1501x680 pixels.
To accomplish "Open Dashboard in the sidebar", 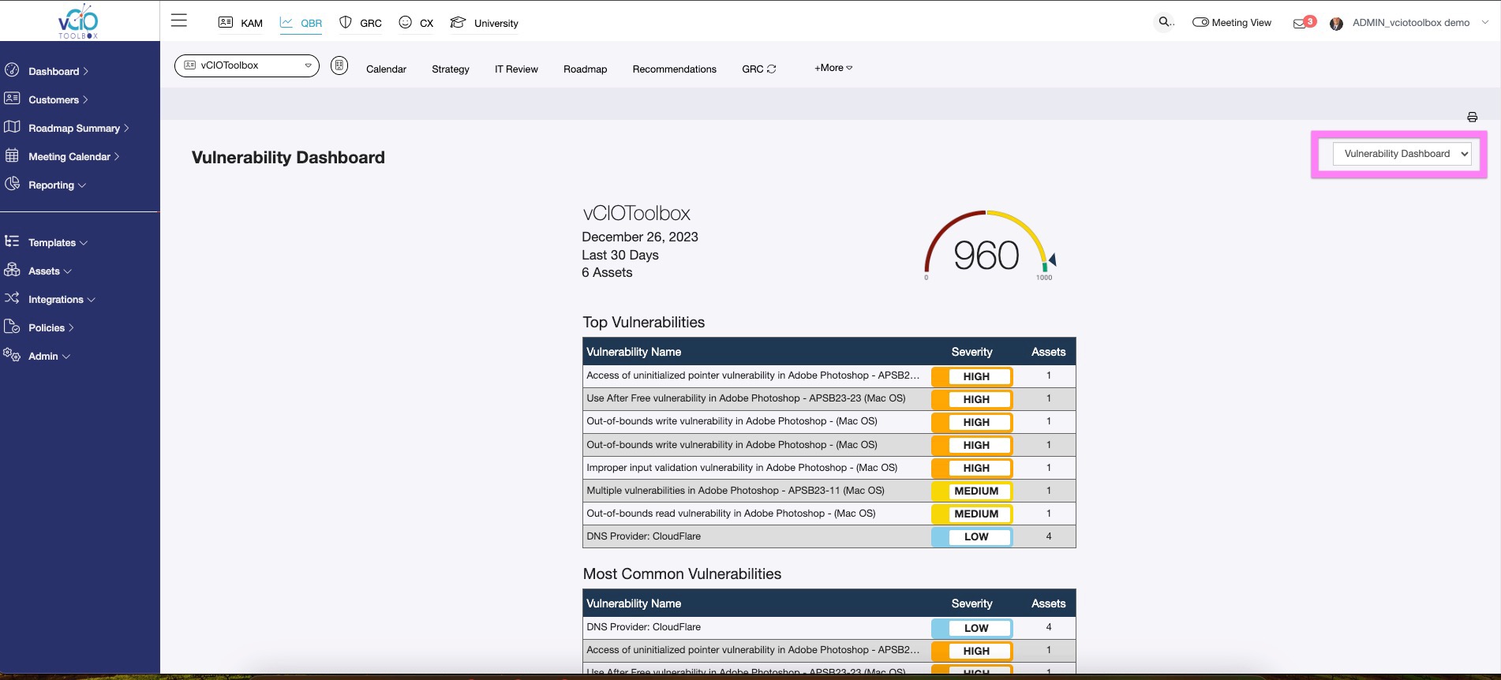I will pos(58,71).
